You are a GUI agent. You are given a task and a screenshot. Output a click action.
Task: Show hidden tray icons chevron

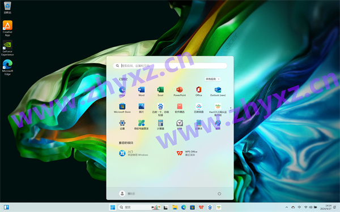(x=287, y=207)
